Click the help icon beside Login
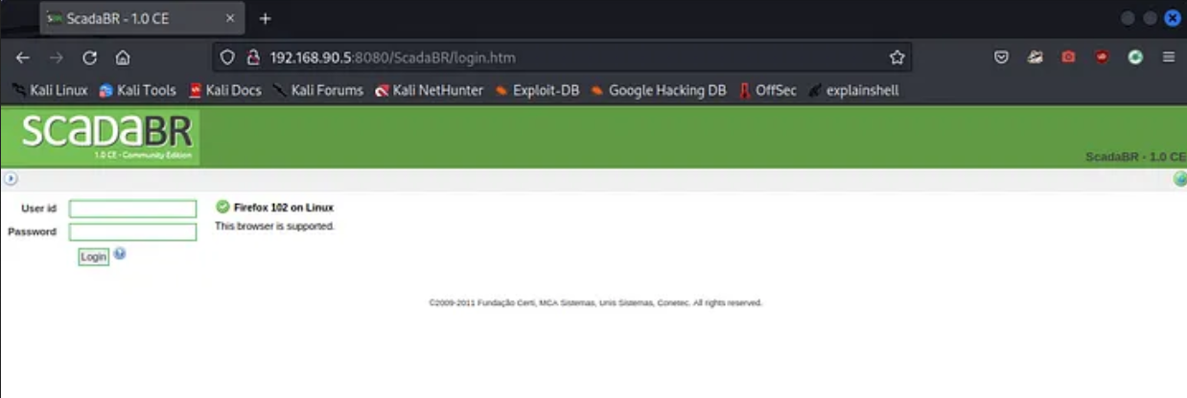 click(120, 254)
